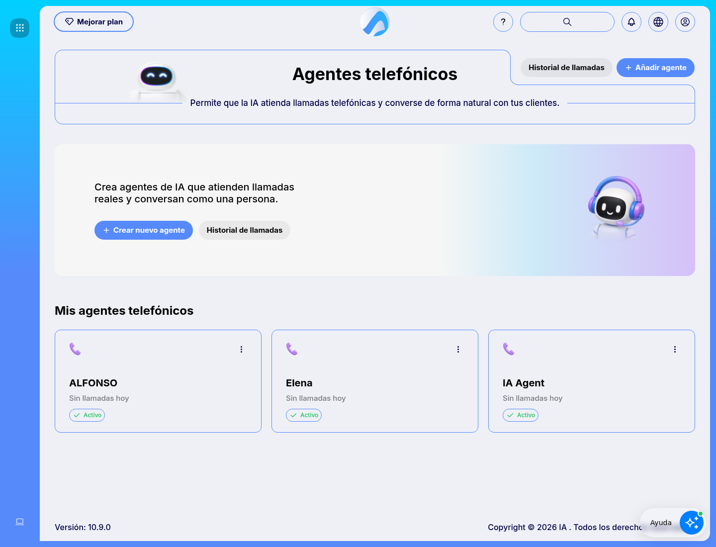This screenshot has width=716, height=547.
Task: Open the options menu for IA Agent
Action: pyautogui.click(x=675, y=350)
